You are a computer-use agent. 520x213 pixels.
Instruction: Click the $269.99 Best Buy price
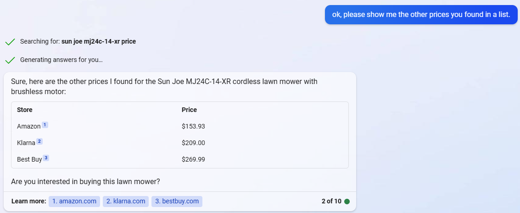pyautogui.click(x=193, y=159)
